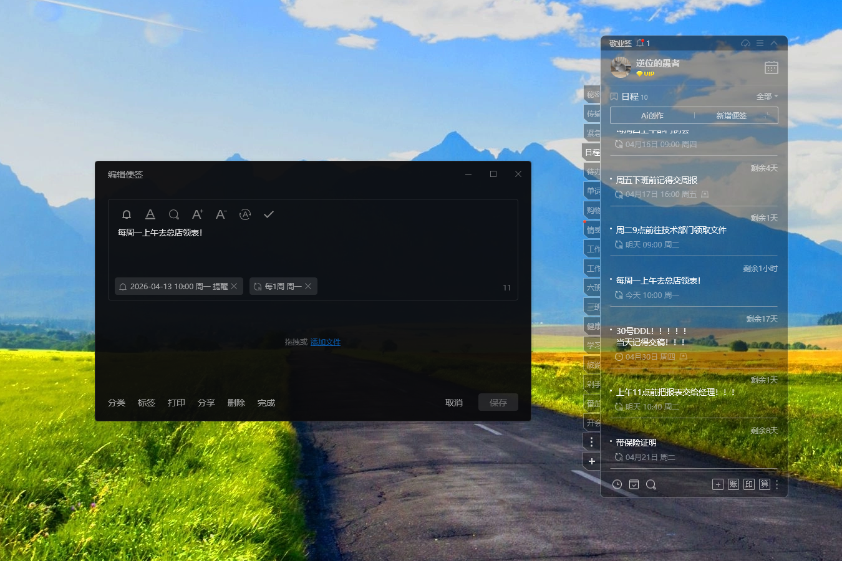Open the font color underline tool
842x561 pixels.
point(150,214)
